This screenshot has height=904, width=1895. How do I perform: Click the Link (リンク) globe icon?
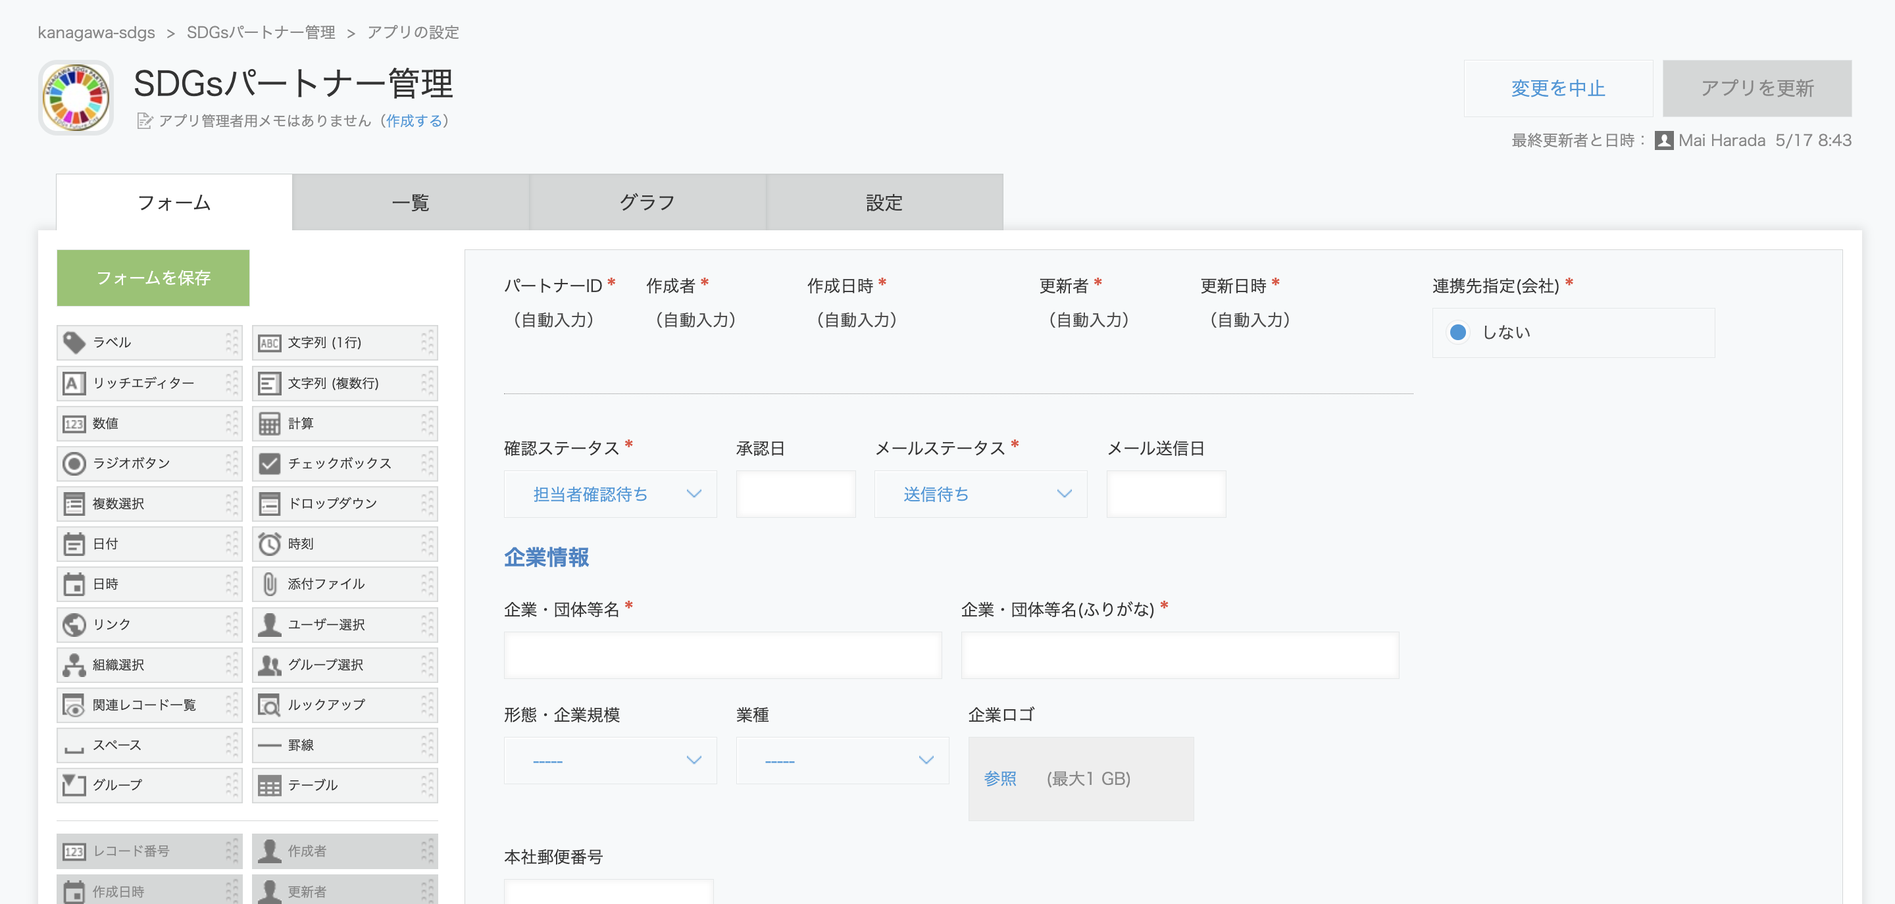click(74, 624)
